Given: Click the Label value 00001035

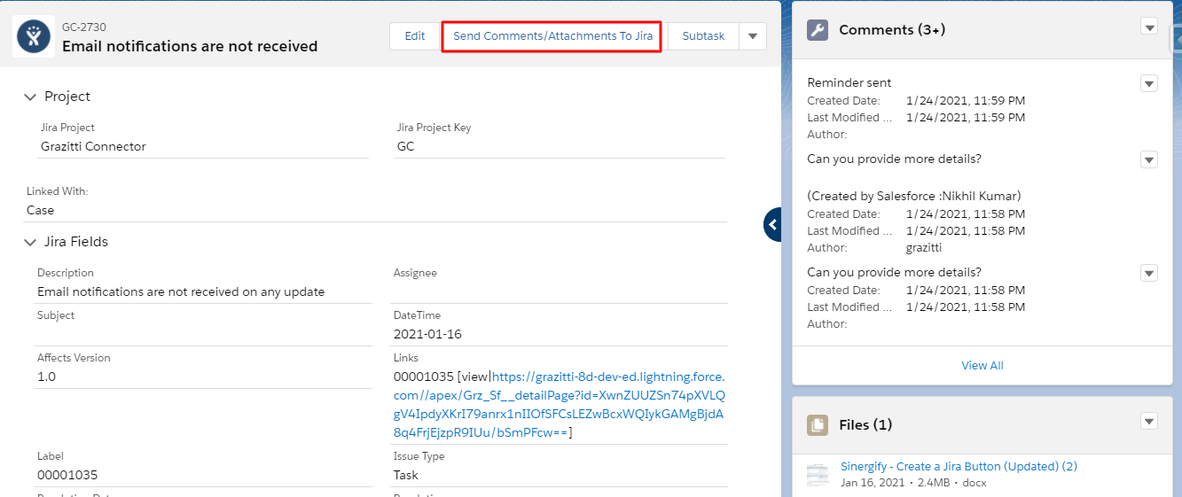Looking at the screenshot, I should [67, 475].
